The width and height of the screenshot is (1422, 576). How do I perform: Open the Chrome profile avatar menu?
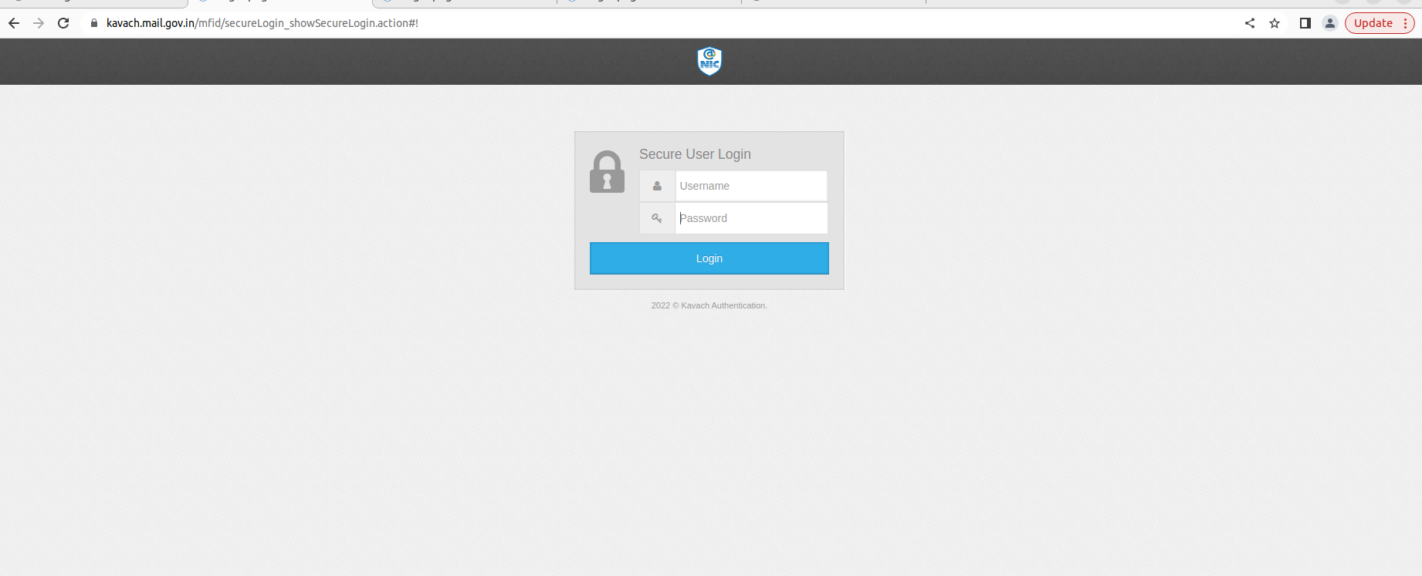point(1329,23)
